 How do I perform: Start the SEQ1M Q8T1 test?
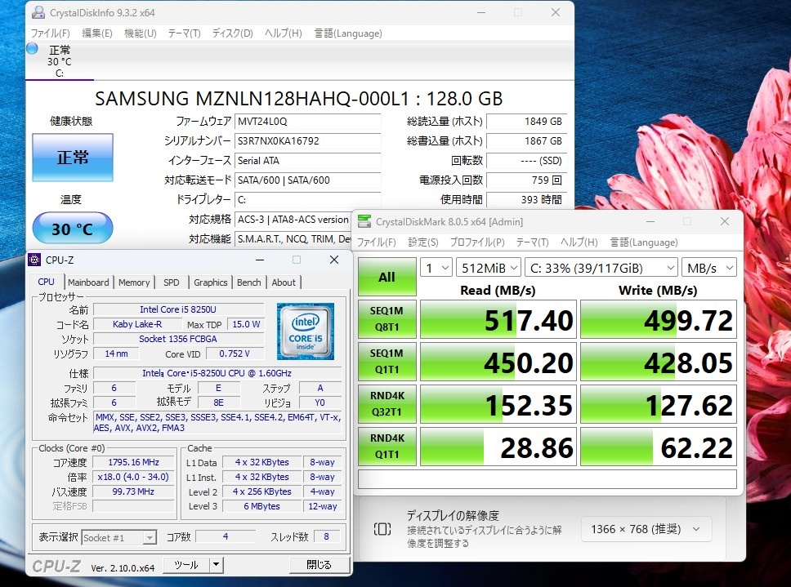point(387,319)
